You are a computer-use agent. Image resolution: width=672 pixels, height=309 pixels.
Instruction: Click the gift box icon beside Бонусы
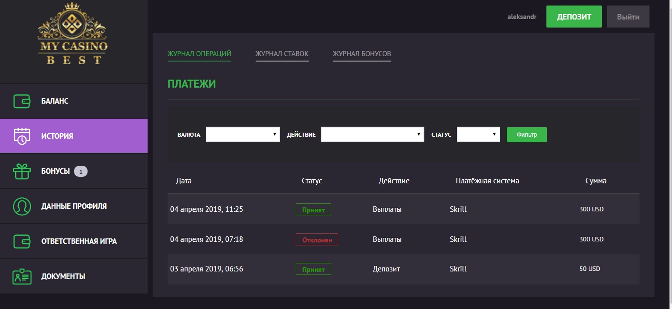tap(22, 171)
